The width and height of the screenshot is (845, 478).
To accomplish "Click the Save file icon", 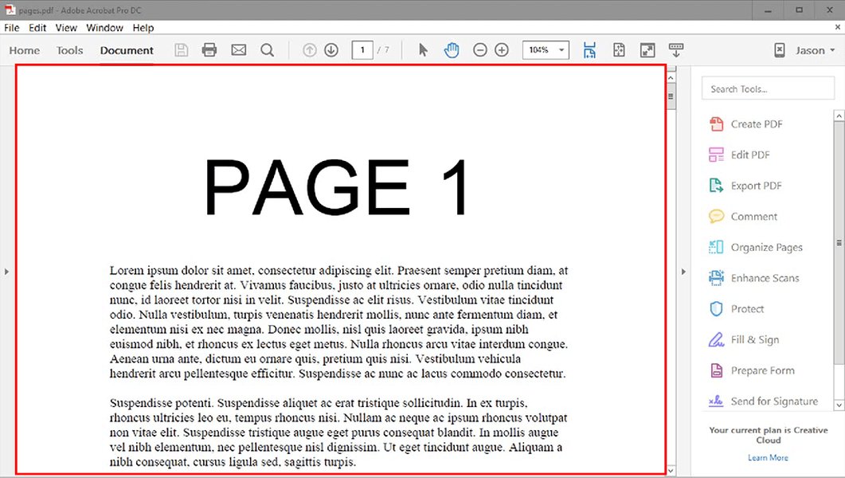I will 181,50.
